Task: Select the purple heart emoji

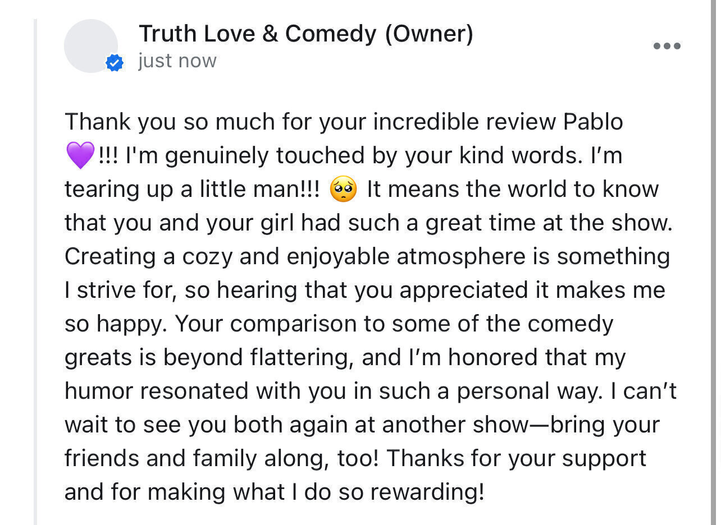Action: click(x=80, y=155)
